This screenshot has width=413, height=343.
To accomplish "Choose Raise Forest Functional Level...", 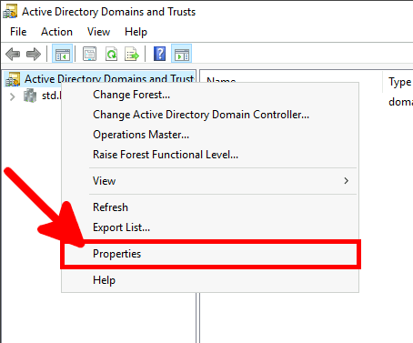I will pyautogui.click(x=210, y=155).
